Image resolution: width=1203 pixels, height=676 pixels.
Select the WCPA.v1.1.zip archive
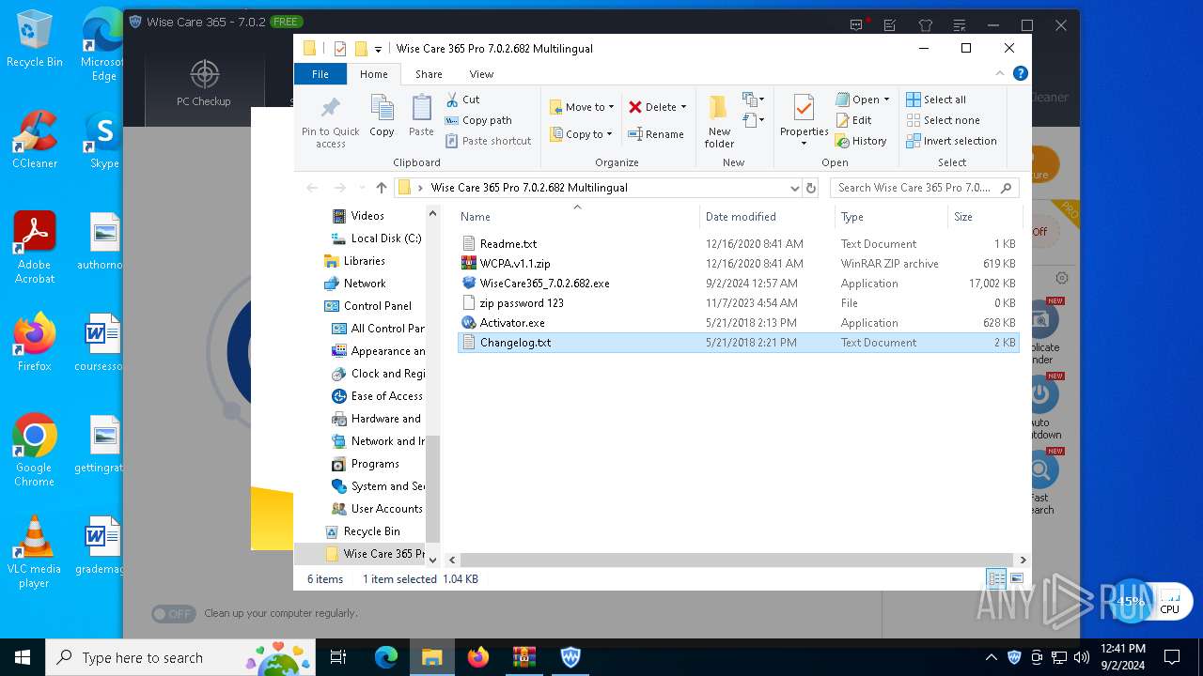tap(738, 264)
